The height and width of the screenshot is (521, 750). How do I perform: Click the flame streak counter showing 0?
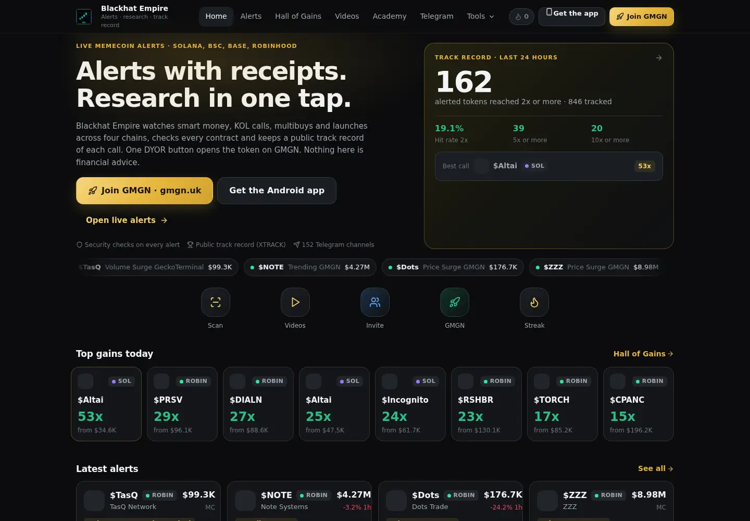coord(521,17)
